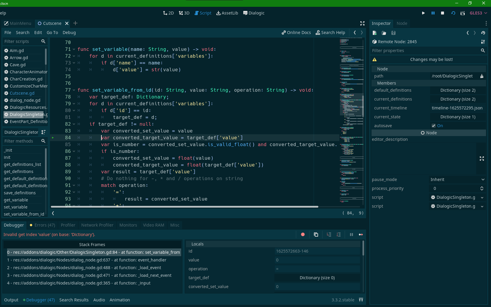Pin the path value in the Inspector
Viewport: 491px width, 307px height.
coord(482,76)
